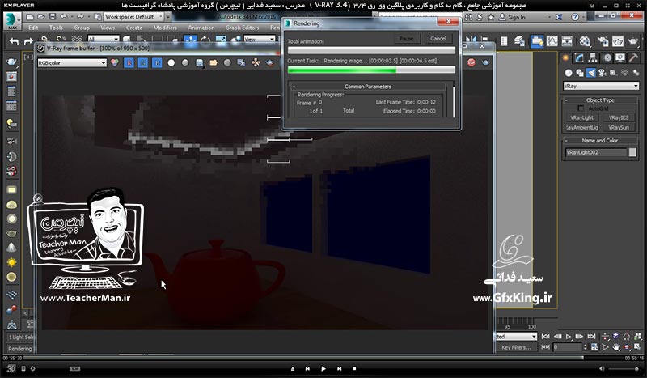Load image folder icon in frame buffer
This screenshot has width=647, height=378.
pyautogui.click(x=214, y=63)
